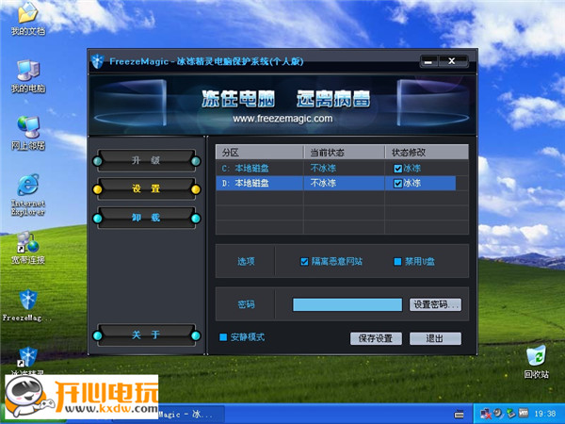Click the 保存设置 button
The image size is (565, 424).
tap(376, 338)
